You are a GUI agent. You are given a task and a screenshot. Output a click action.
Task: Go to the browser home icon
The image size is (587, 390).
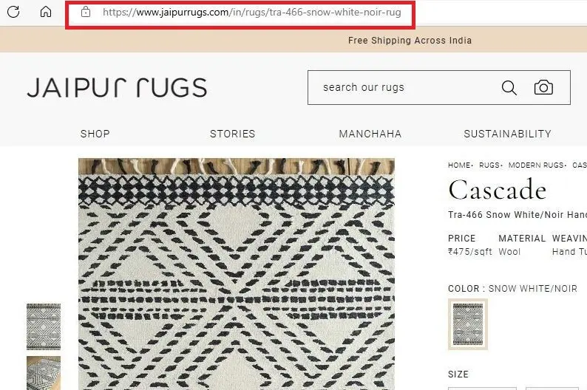coord(46,12)
